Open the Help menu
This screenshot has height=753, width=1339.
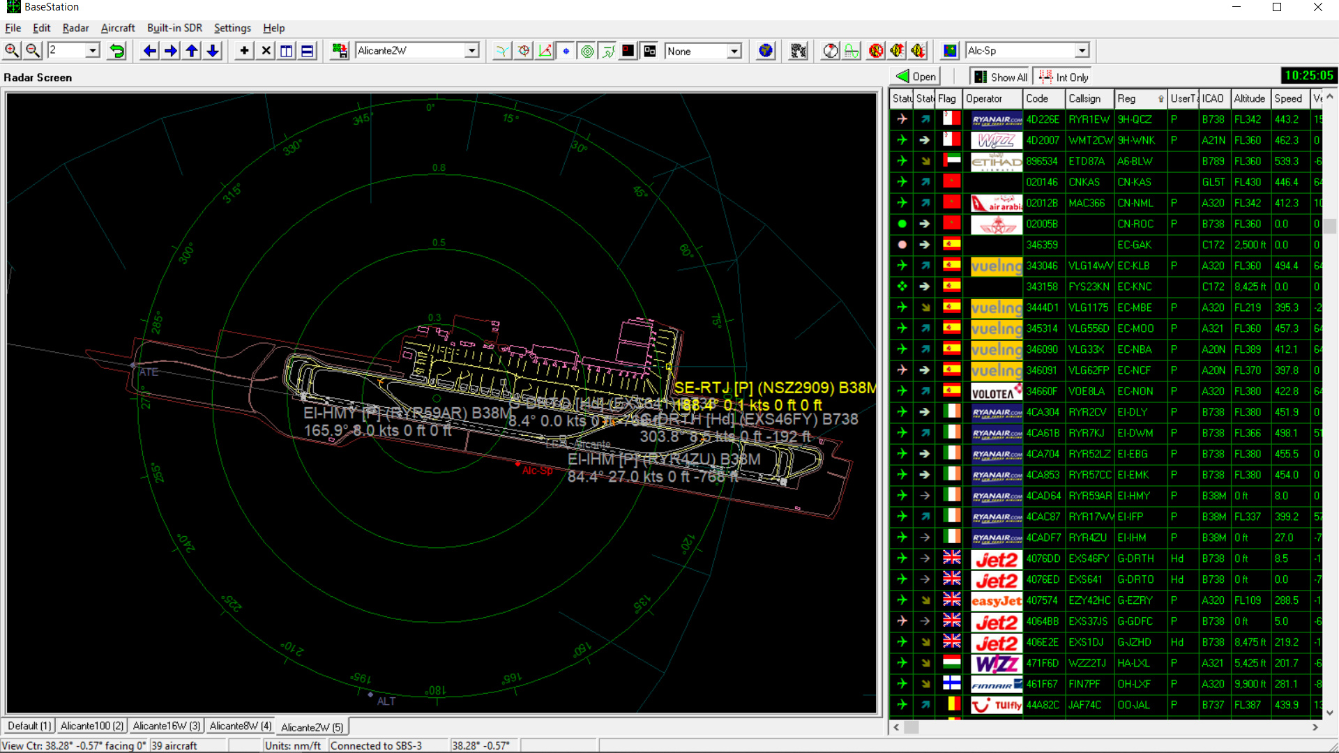273,28
